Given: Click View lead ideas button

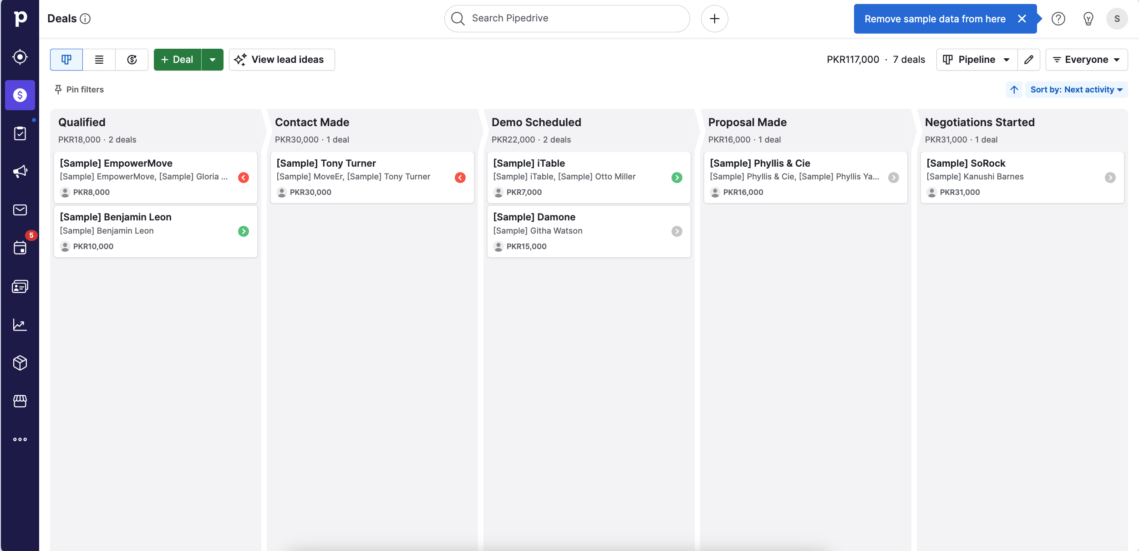Looking at the screenshot, I should pos(282,60).
